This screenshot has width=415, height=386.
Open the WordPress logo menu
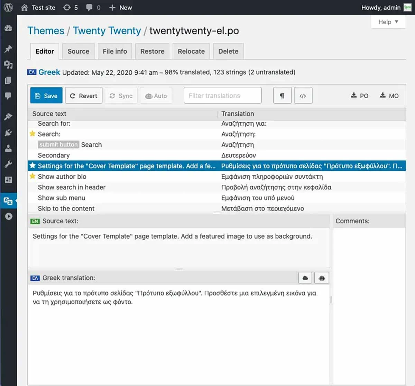point(8,7)
